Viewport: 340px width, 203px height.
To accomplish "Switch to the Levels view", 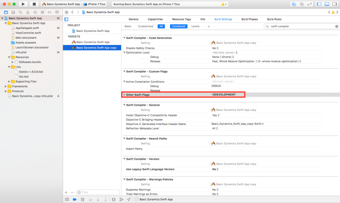I will point(195,26).
